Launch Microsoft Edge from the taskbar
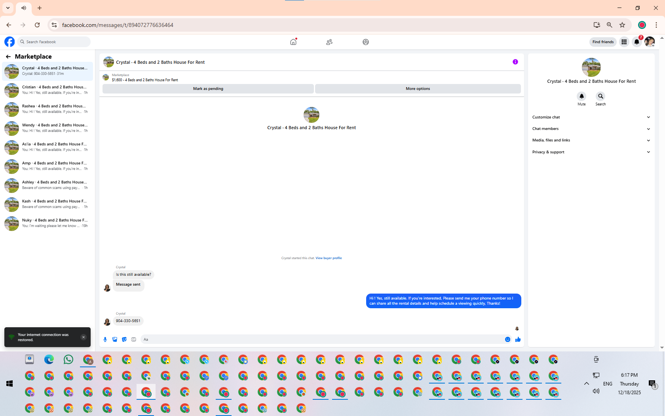This screenshot has width=665, height=416. point(49,359)
